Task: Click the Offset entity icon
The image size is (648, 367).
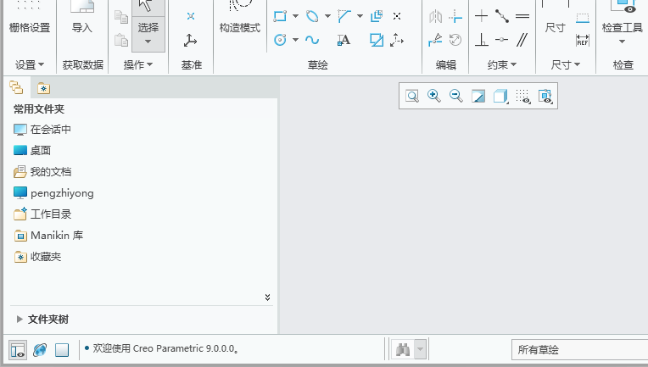Action: [x=377, y=16]
